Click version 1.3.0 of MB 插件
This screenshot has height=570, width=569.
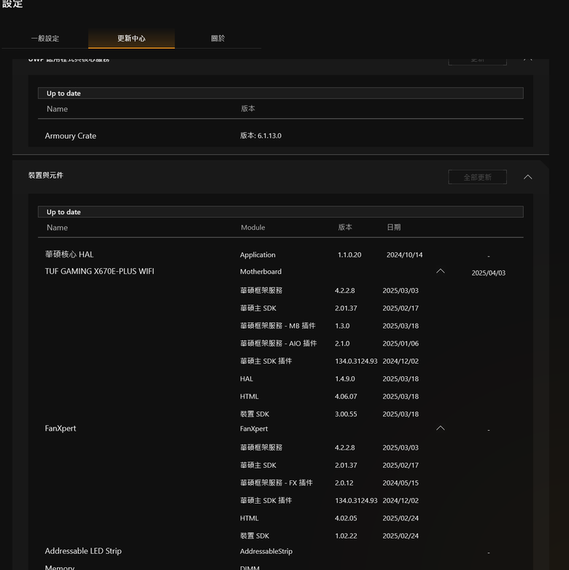point(342,326)
